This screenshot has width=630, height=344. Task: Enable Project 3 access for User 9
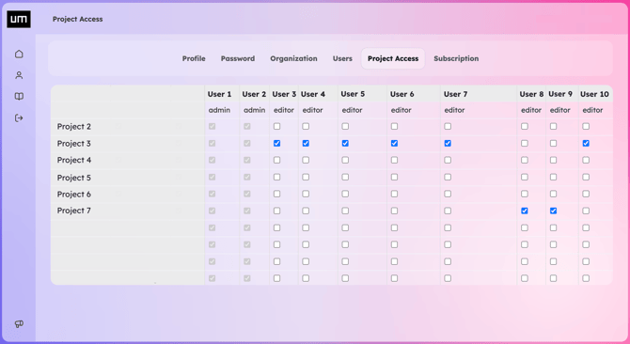coord(553,143)
